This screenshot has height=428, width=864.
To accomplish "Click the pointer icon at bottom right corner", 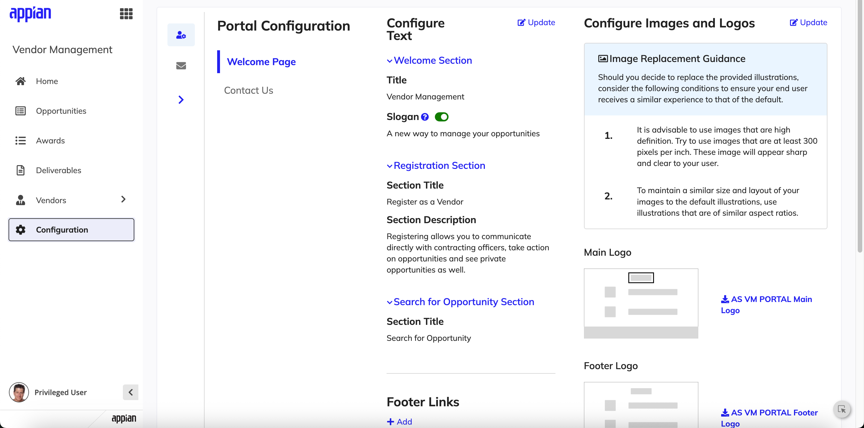I will pos(841,409).
